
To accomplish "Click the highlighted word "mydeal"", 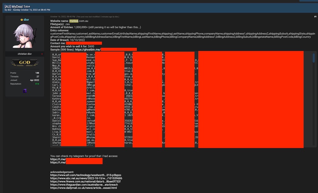I will [x=74, y=21].
